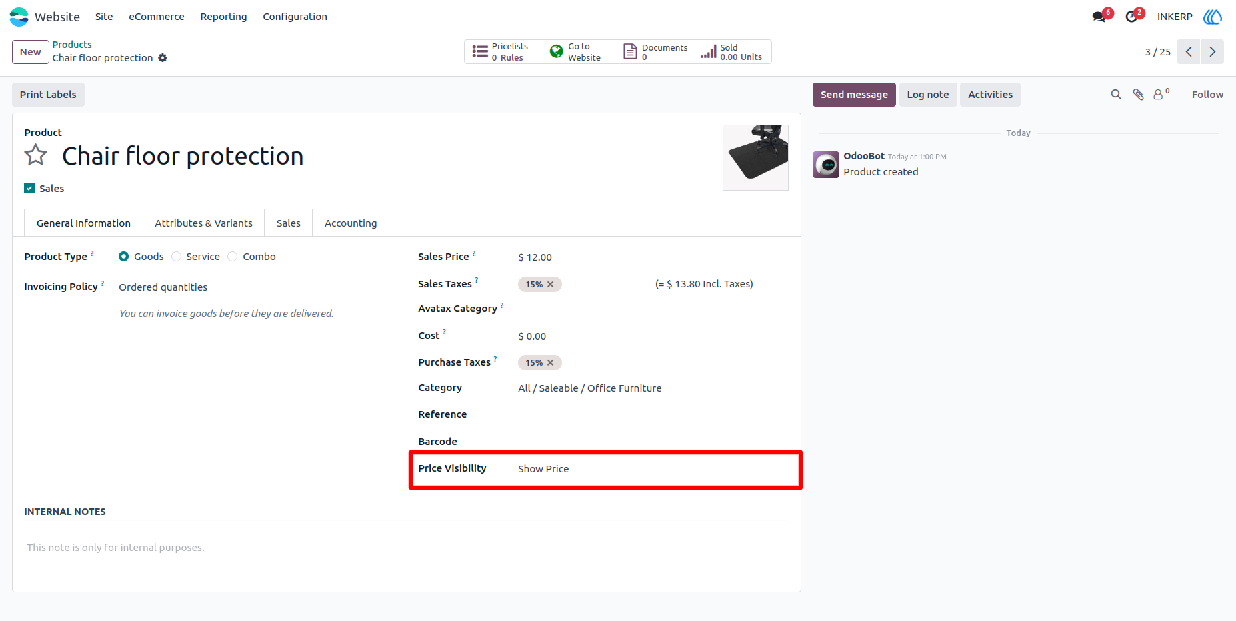This screenshot has height=621, width=1236.
Task: Click the product image thumbnail
Action: 755,157
